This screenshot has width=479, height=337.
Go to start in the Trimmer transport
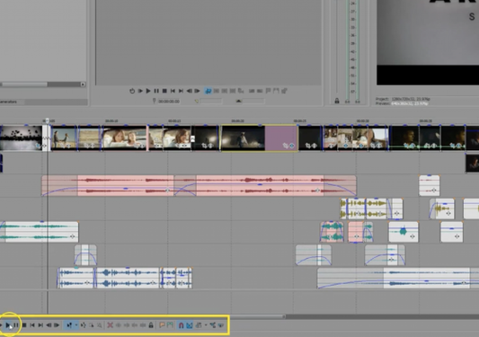coord(173,91)
